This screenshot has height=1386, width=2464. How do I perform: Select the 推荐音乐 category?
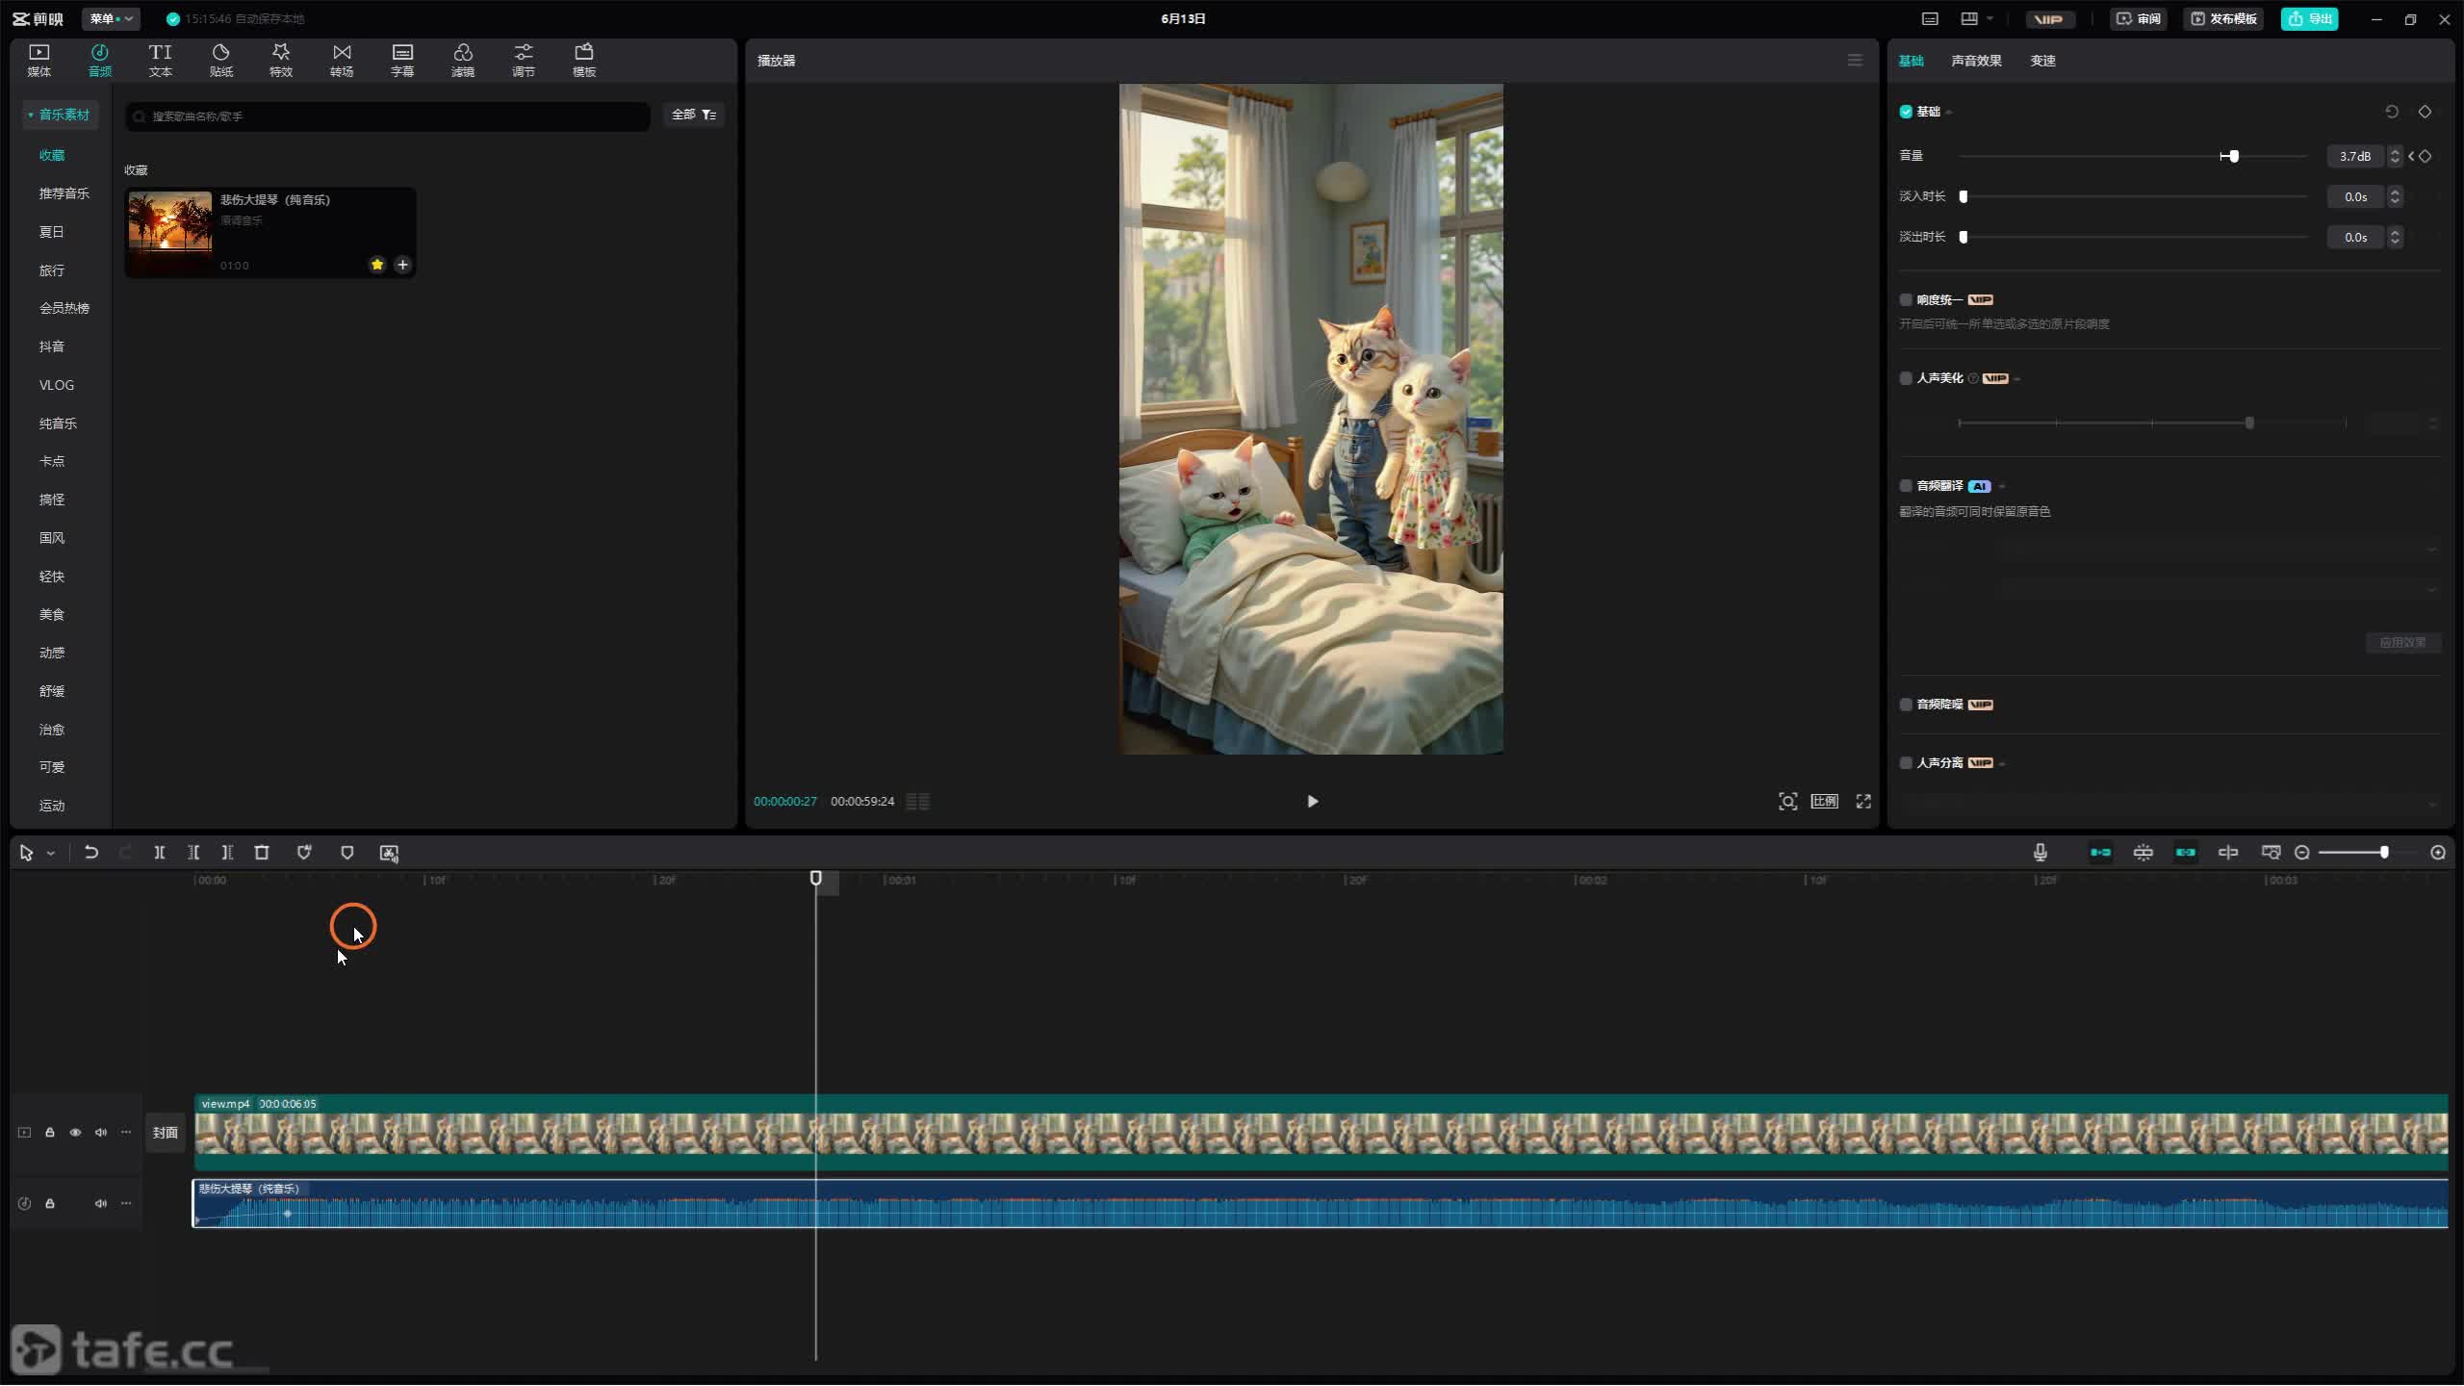[64, 193]
